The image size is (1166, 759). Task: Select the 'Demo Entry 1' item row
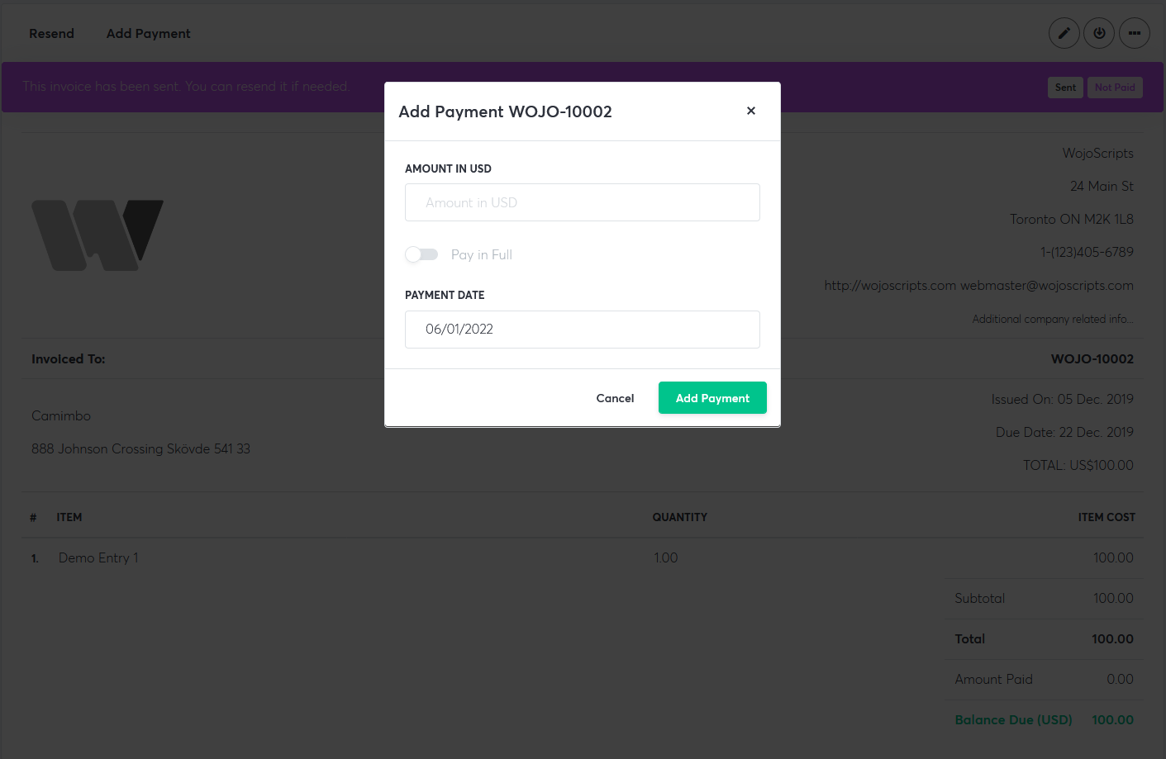pos(583,558)
